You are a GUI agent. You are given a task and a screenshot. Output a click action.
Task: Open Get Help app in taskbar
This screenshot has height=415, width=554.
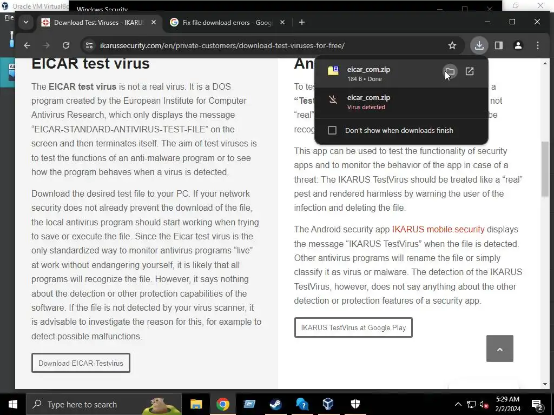(x=302, y=404)
